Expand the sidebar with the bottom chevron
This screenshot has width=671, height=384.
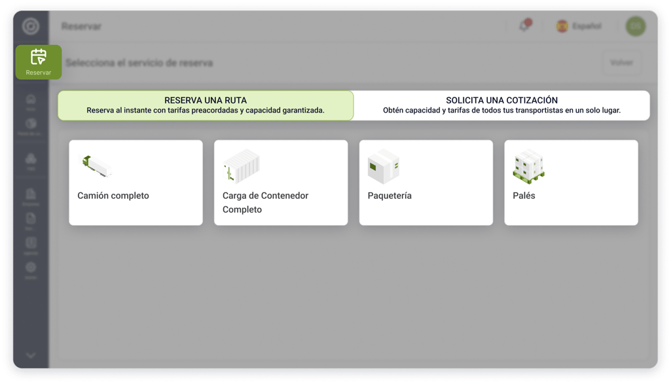[31, 355]
